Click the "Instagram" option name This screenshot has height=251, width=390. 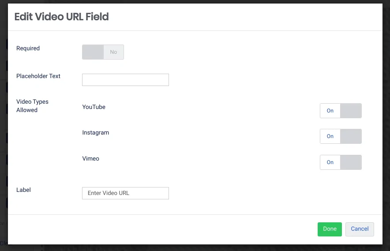[95, 133]
